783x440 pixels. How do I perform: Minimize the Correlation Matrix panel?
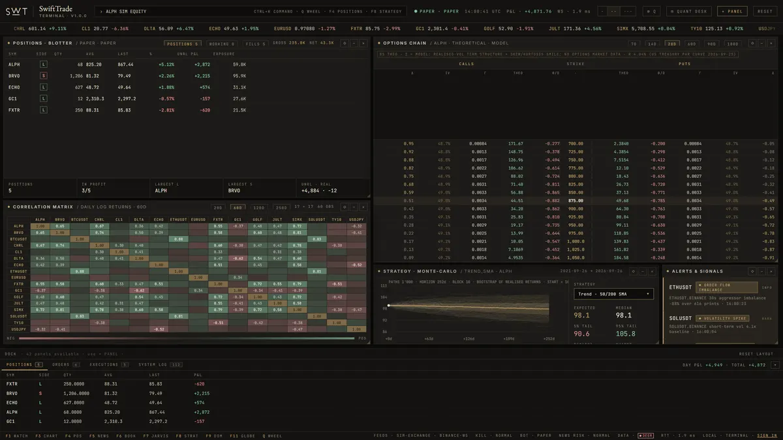[354, 207]
